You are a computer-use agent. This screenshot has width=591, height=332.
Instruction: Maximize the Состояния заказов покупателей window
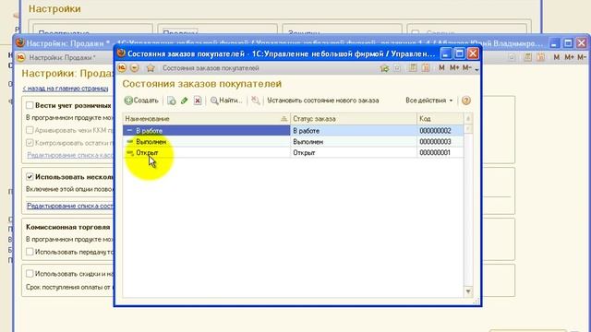coord(460,53)
